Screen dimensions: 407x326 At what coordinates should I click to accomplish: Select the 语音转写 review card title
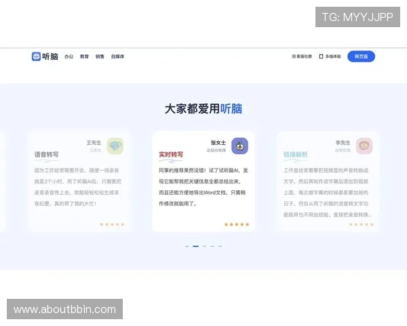(46, 154)
